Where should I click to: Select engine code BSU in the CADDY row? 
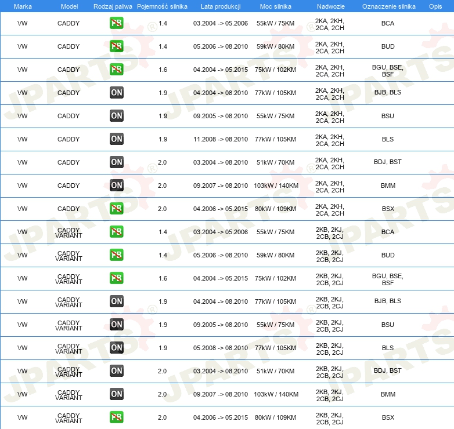pos(388,116)
